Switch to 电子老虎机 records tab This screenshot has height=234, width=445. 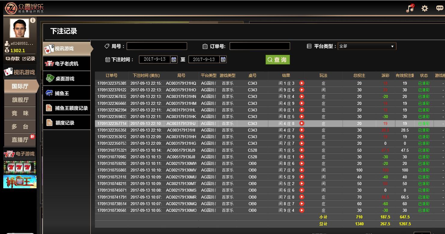pos(66,64)
